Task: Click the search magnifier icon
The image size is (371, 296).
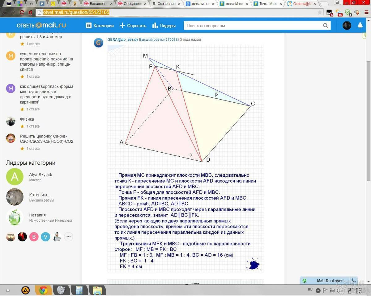Action: [x=325, y=26]
